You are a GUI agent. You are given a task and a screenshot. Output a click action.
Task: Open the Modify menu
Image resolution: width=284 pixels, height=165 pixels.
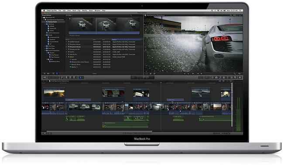pos(85,10)
